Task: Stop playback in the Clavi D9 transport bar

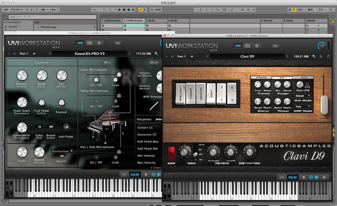Action: [303, 177]
